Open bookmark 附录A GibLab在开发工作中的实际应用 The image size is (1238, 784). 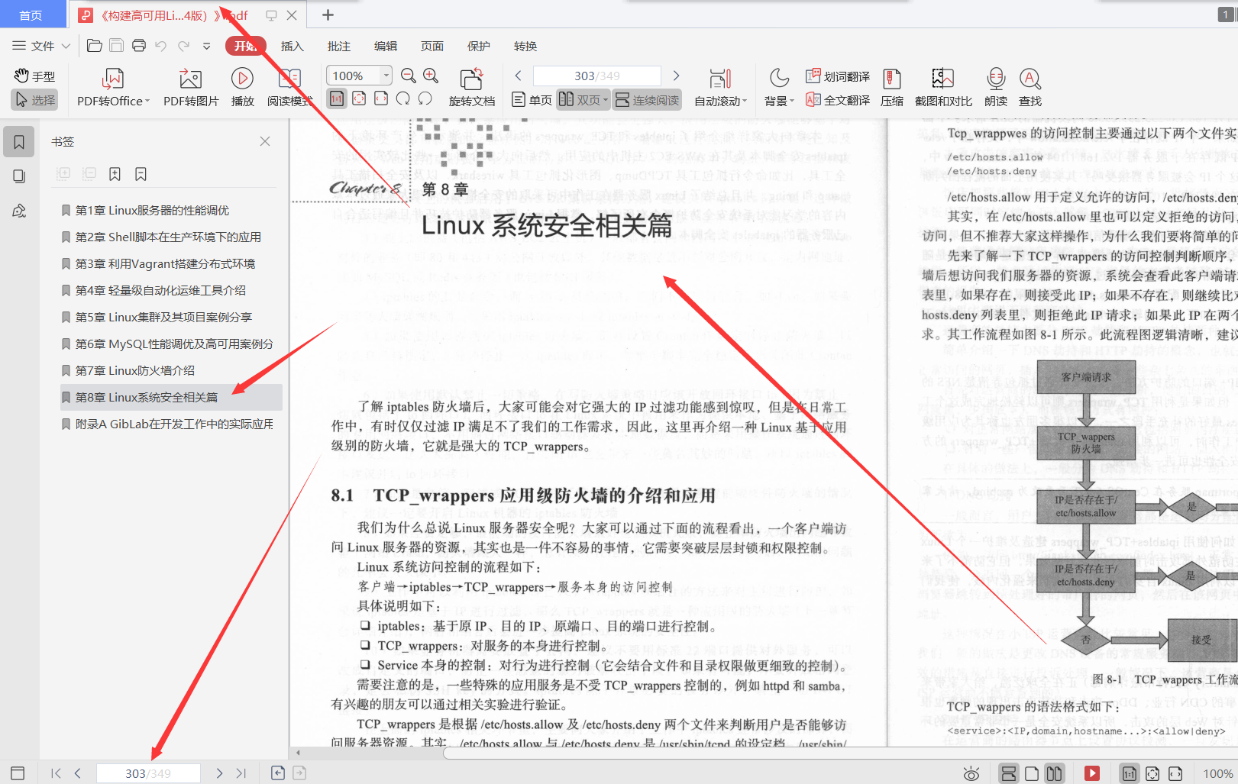coord(173,424)
